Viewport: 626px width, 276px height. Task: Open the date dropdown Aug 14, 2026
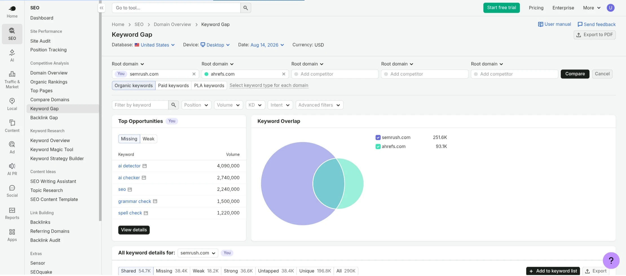pos(267,45)
